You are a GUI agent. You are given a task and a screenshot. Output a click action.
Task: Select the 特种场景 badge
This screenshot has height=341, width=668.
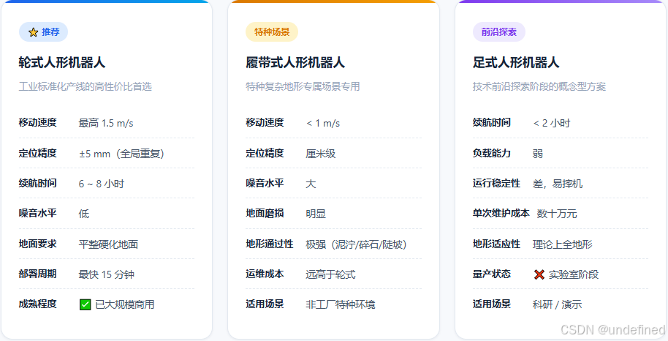(x=272, y=32)
